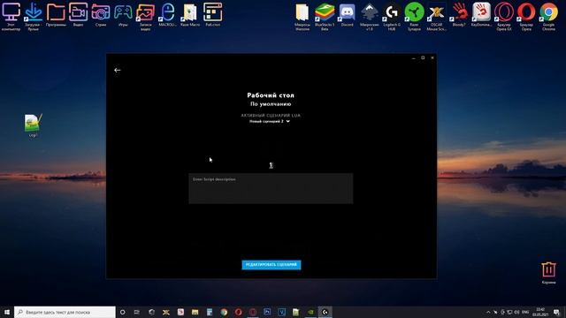The width and height of the screenshot is (566, 318).
Task: Launch BlueStacks 5 Beta from desktop
Action: tap(325, 16)
